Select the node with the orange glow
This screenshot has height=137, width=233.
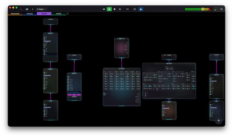[x=169, y=111]
